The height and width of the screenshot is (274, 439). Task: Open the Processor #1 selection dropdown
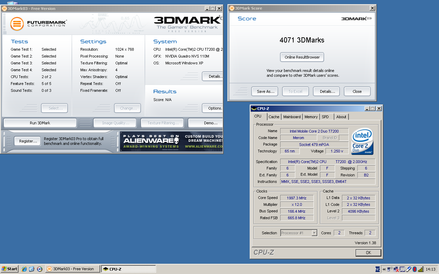tap(299, 233)
